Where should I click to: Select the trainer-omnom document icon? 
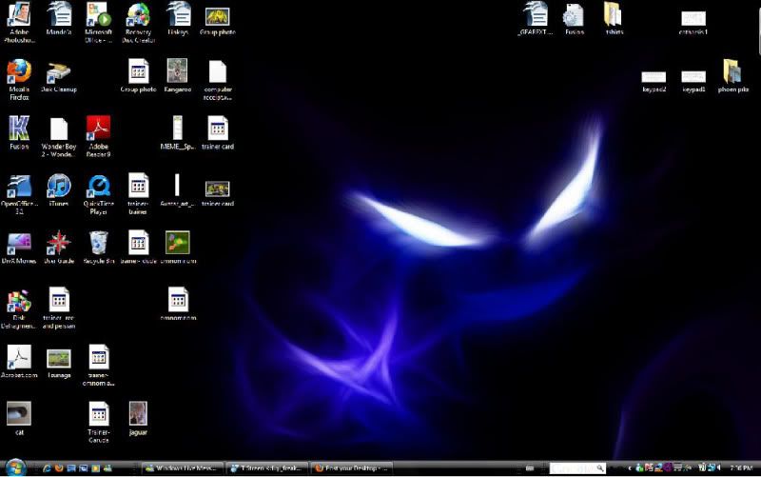[x=99, y=357]
